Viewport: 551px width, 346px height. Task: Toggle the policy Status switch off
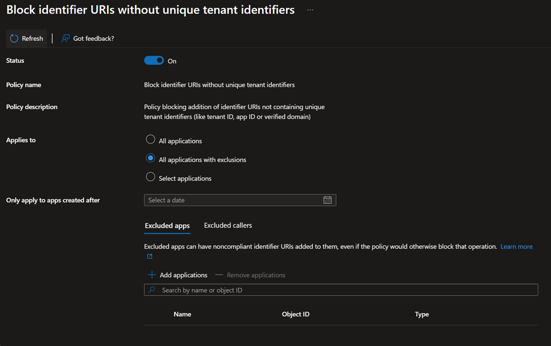pos(154,61)
